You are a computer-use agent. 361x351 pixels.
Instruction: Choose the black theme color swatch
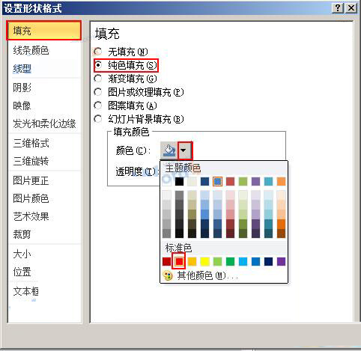pos(179,181)
